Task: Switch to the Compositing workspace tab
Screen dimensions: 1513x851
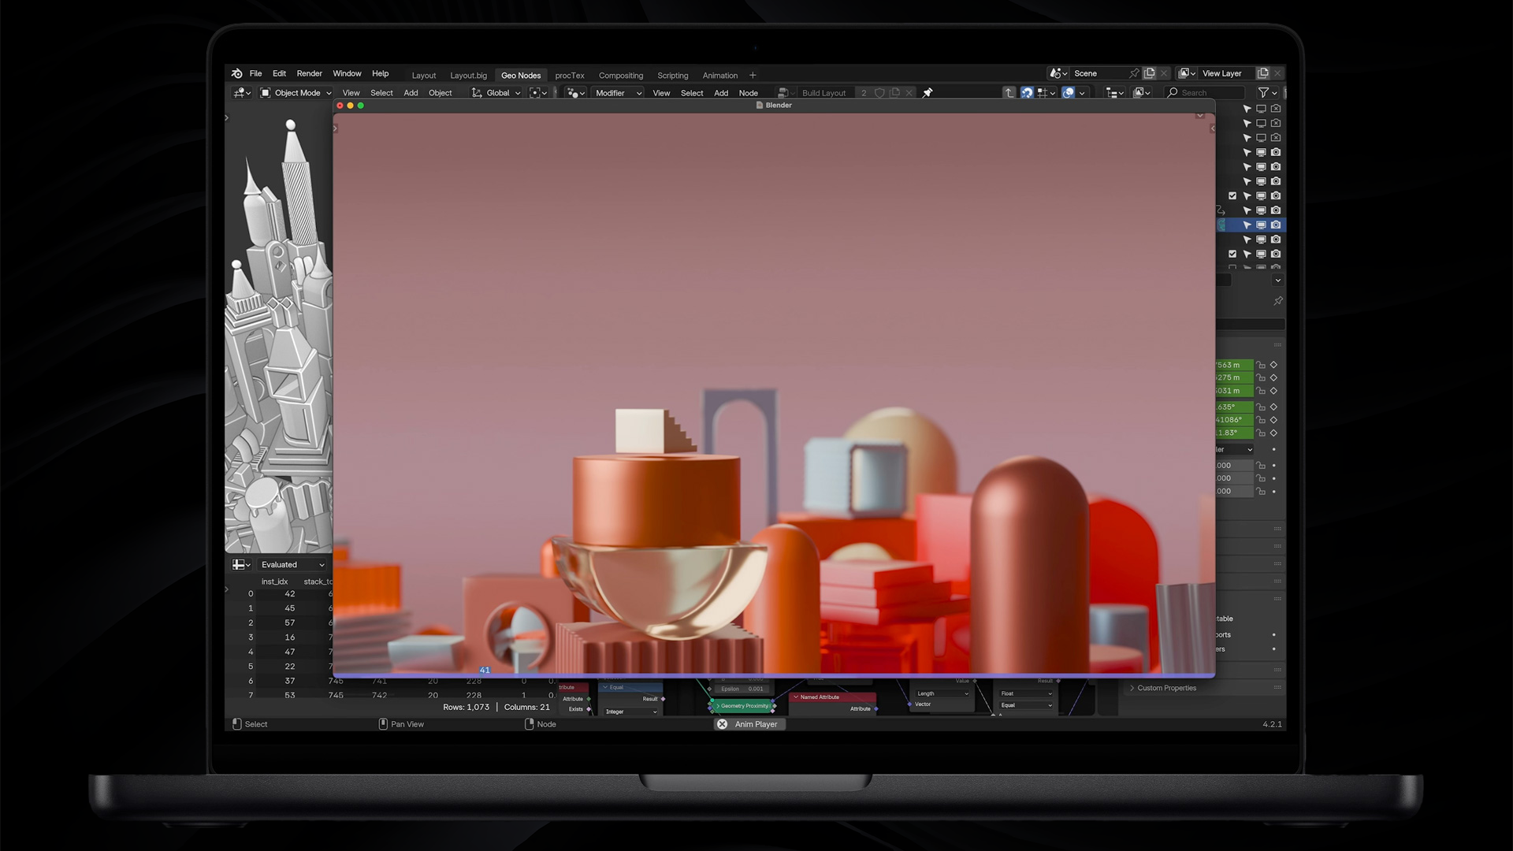Action: 621,76
